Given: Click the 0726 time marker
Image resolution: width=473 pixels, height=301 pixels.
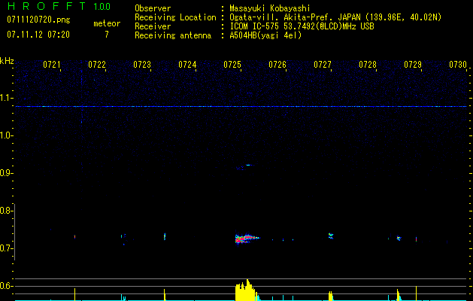Looking at the screenshot, I should (277, 65).
